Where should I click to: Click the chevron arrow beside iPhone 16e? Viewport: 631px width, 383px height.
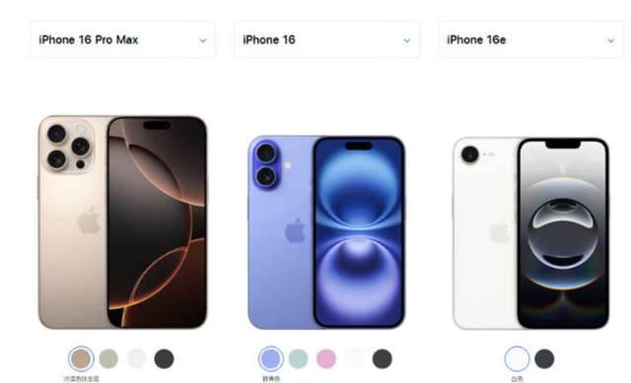[x=611, y=40]
